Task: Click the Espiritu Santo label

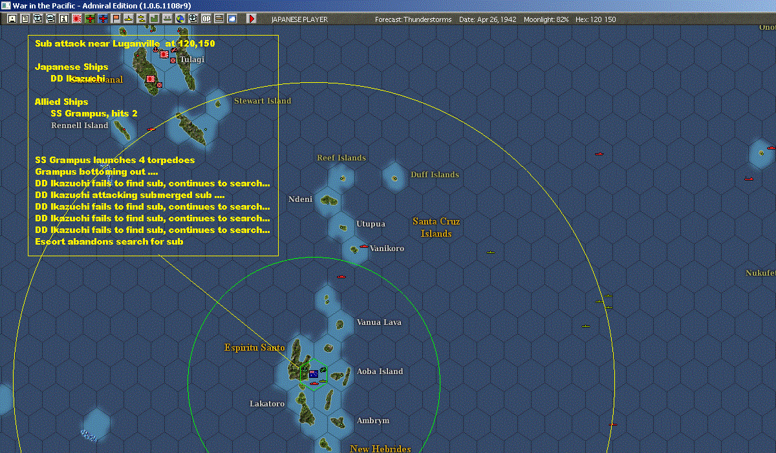Action: point(255,348)
